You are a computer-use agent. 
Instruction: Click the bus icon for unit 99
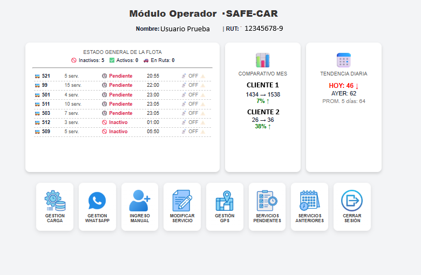[x=37, y=85]
